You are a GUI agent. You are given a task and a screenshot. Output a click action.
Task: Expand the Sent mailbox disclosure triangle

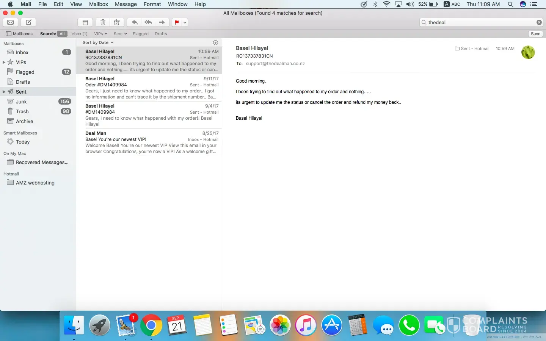4,92
